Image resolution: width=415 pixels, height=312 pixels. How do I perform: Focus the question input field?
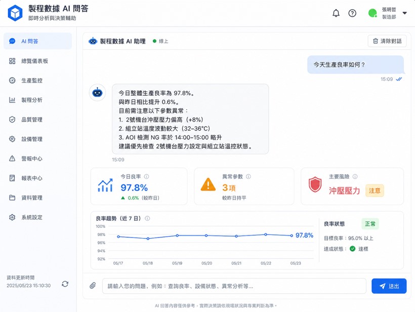pos(234,286)
